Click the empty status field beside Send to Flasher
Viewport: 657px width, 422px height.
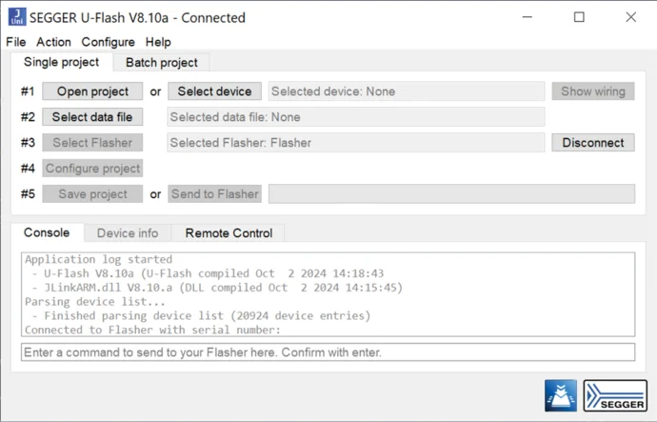click(x=451, y=194)
